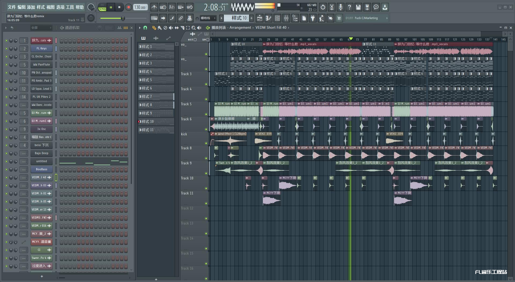Click the green playhead marker on the timeline

[351, 39]
